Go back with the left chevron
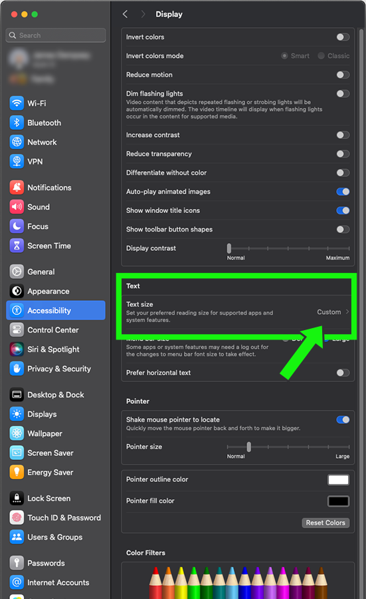Viewport: 366px width, 599px height. [x=125, y=14]
